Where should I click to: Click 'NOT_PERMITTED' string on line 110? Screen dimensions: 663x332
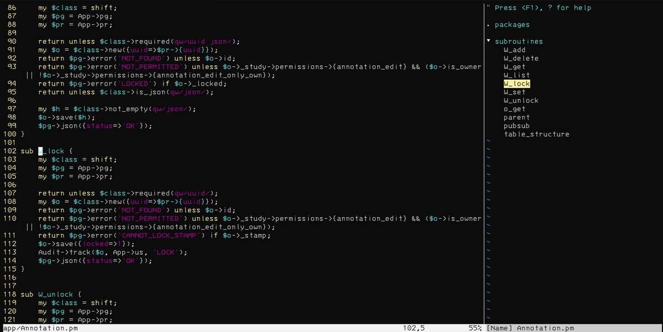click(149, 218)
